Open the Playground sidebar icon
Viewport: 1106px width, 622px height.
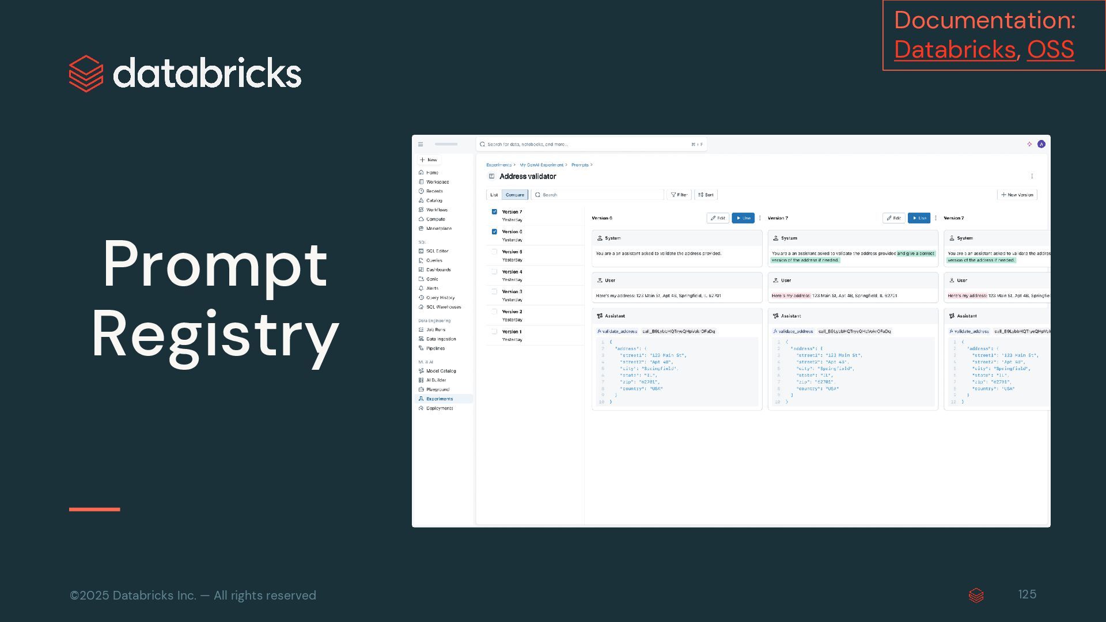pos(421,389)
